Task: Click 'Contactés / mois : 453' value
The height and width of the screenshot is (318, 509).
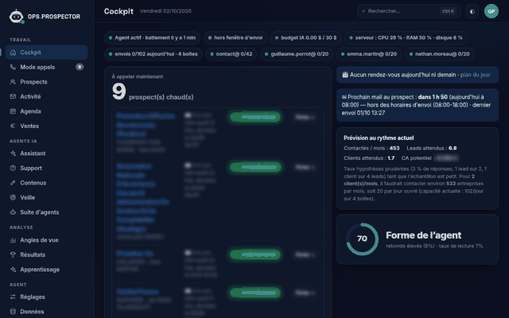Action: pos(371,149)
